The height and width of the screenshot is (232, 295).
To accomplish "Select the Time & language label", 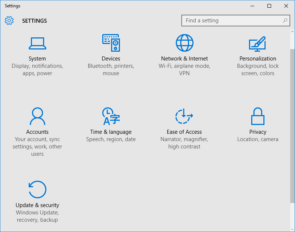I will [x=111, y=132].
